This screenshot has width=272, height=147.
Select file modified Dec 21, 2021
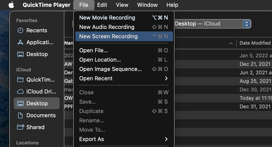coord(256,64)
